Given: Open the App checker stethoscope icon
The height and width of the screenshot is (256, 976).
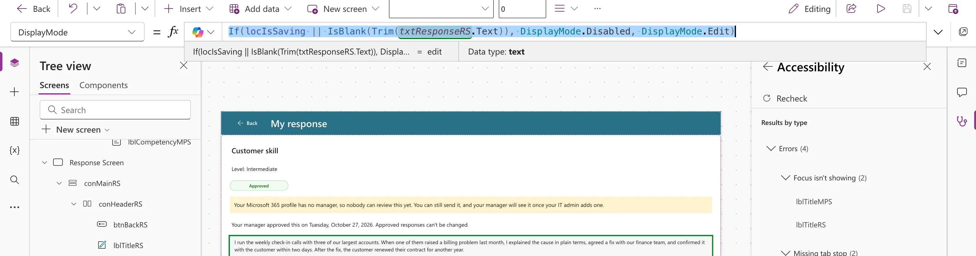Looking at the screenshot, I should point(962,121).
